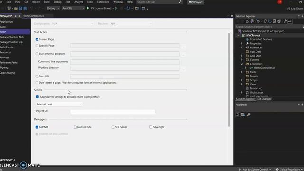Expand the Properties node in Solution Explorer
Viewport: 304px width, 171px height.
point(242,43)
